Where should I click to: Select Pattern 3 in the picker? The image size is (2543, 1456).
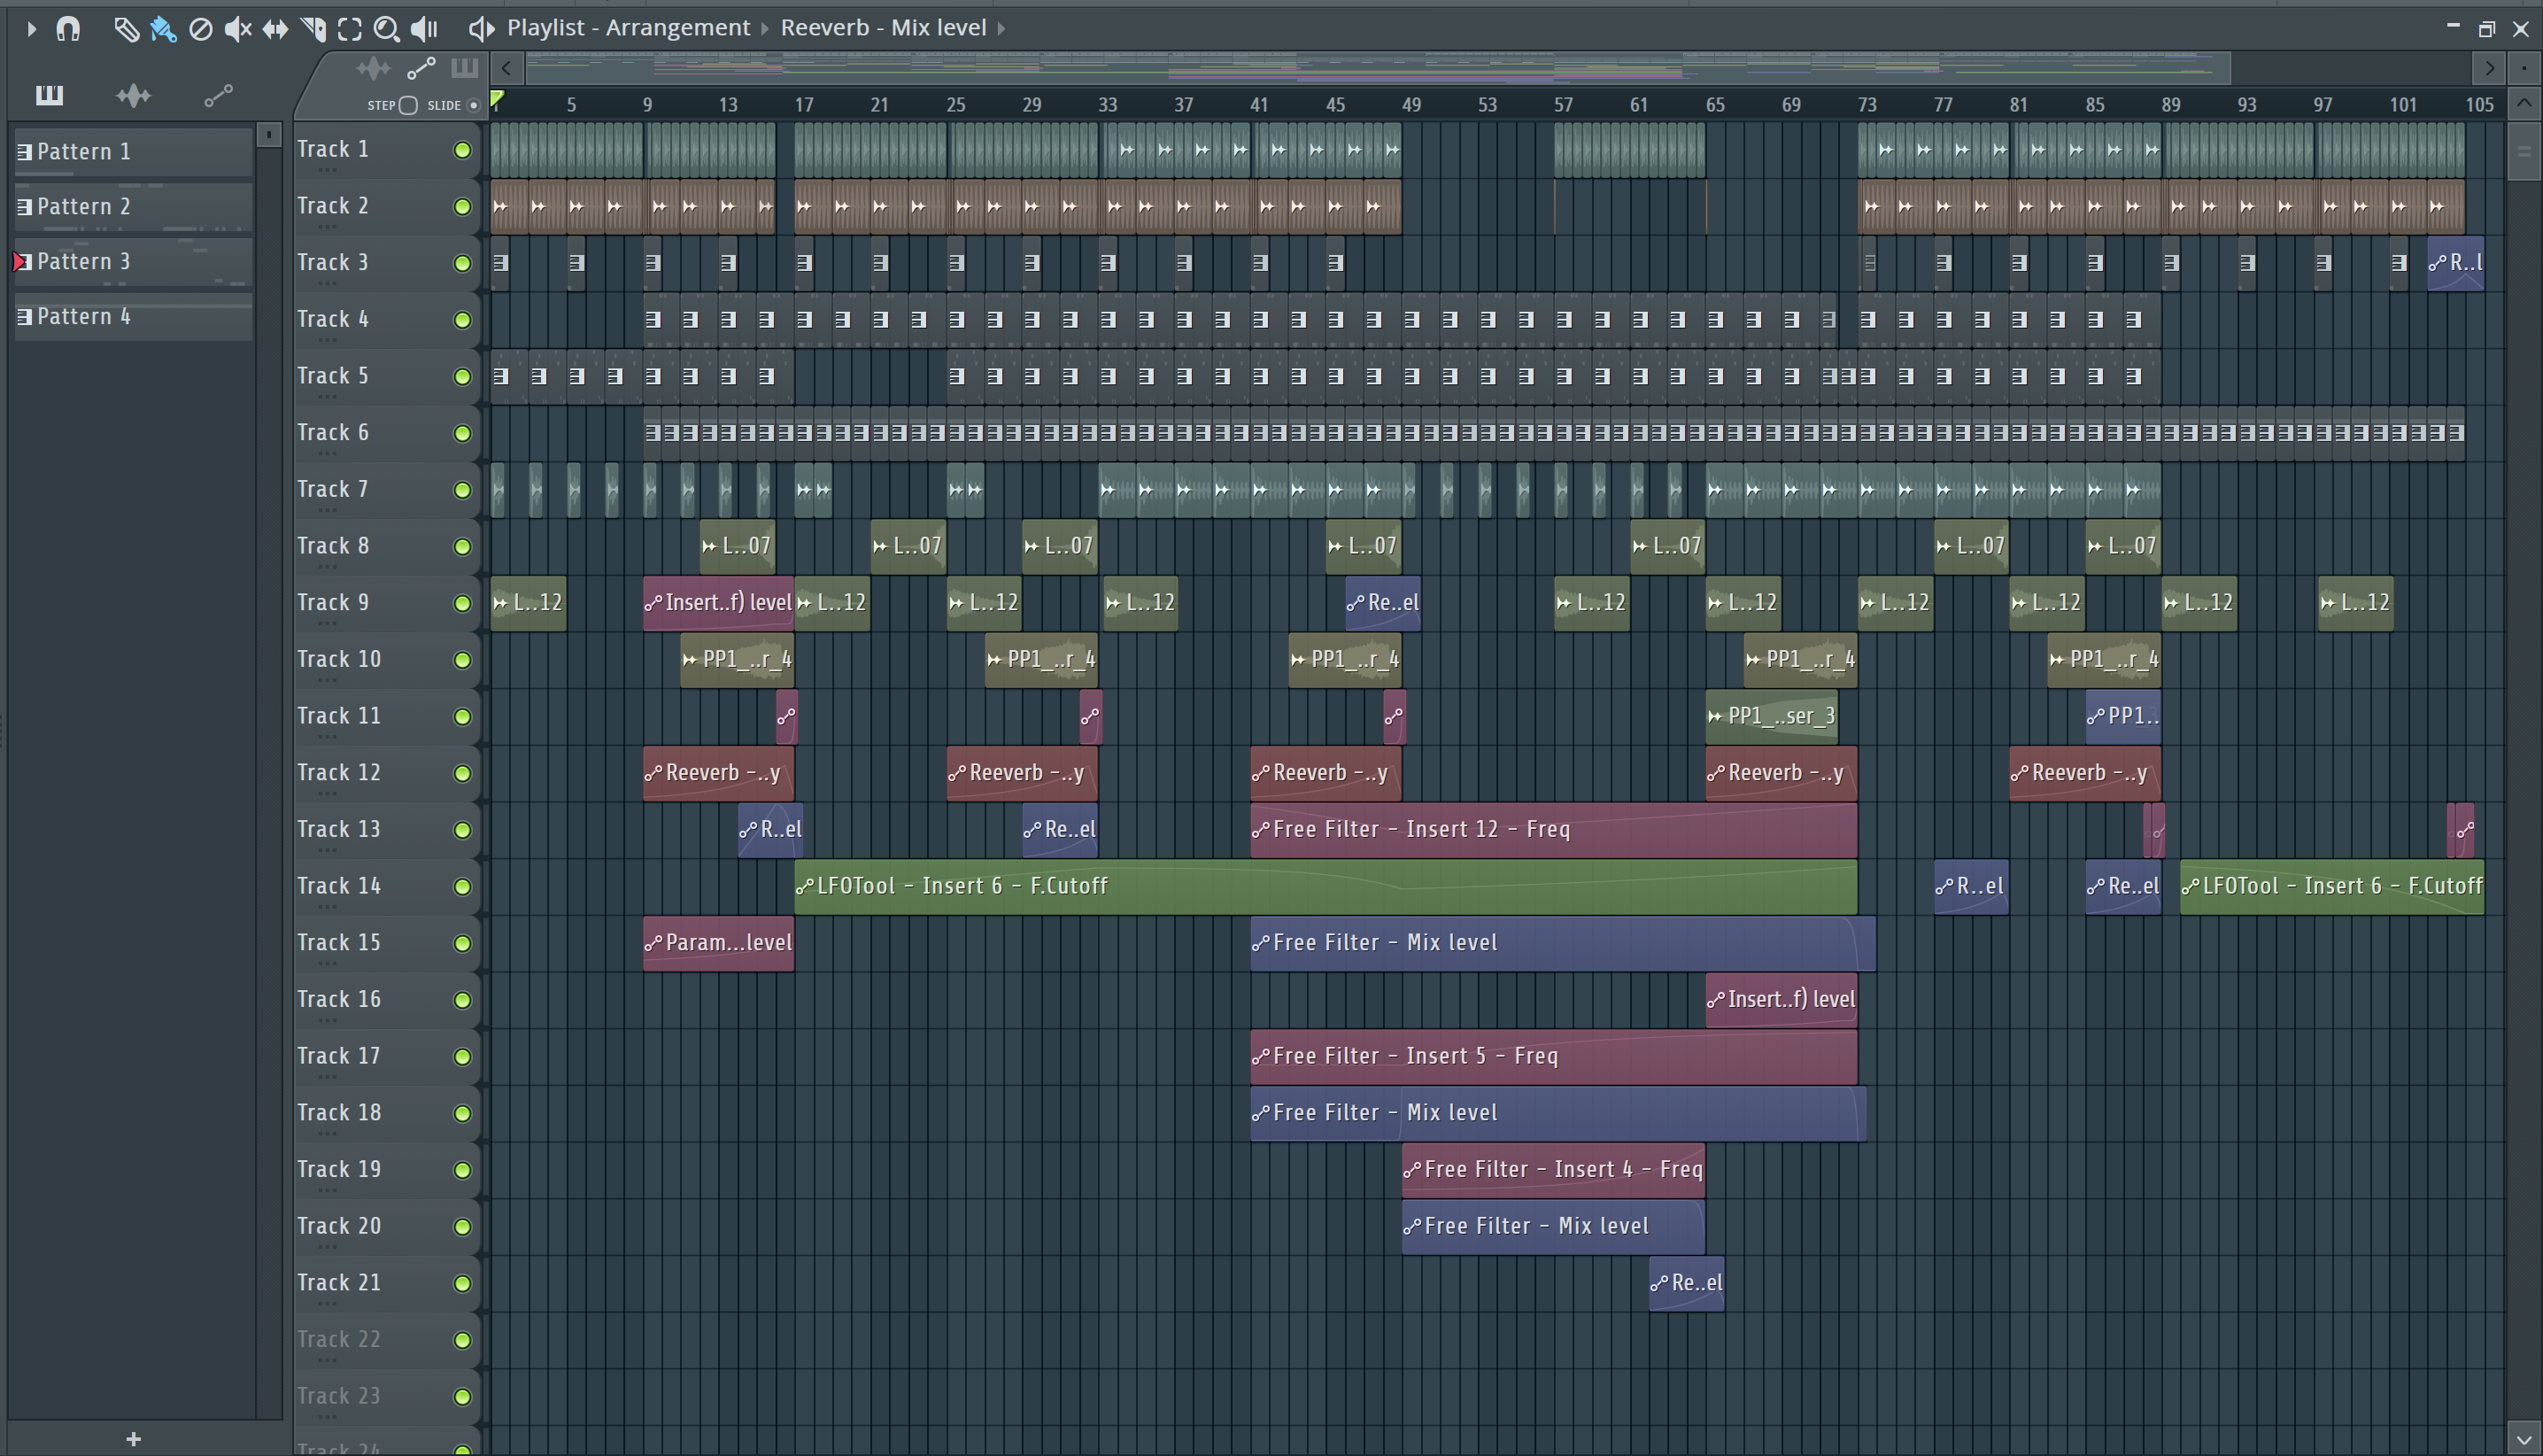click(133, 262)
